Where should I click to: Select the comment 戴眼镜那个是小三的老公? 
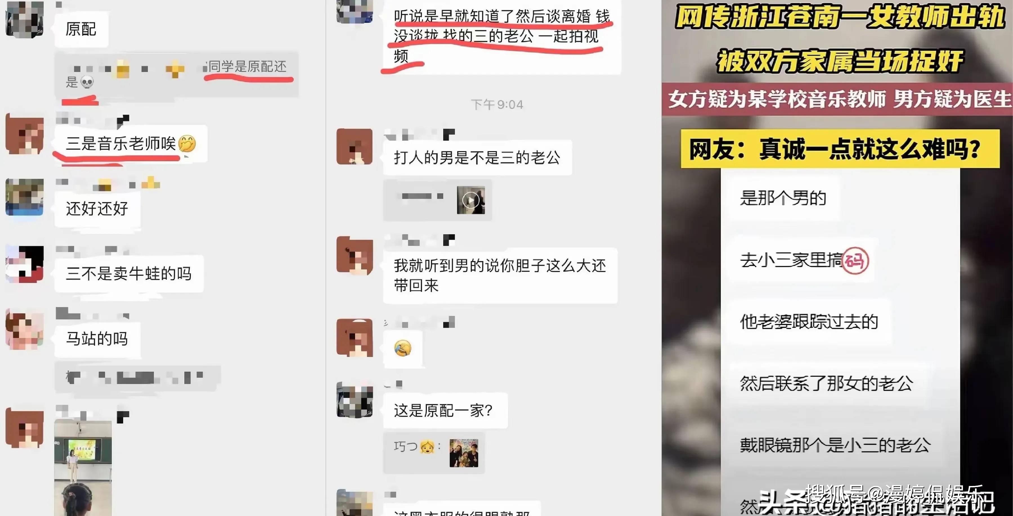coord(835,445)
